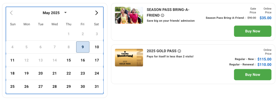This screenshot has height=100, width=277.
Task: Pick May 15 as visit date
Action: [x=68, y=60]
